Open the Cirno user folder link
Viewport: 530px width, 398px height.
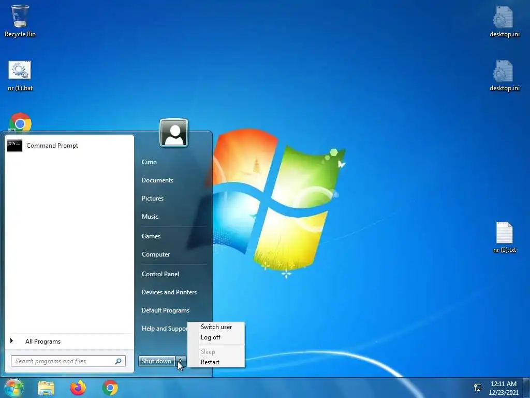click(x=150, y=162)
